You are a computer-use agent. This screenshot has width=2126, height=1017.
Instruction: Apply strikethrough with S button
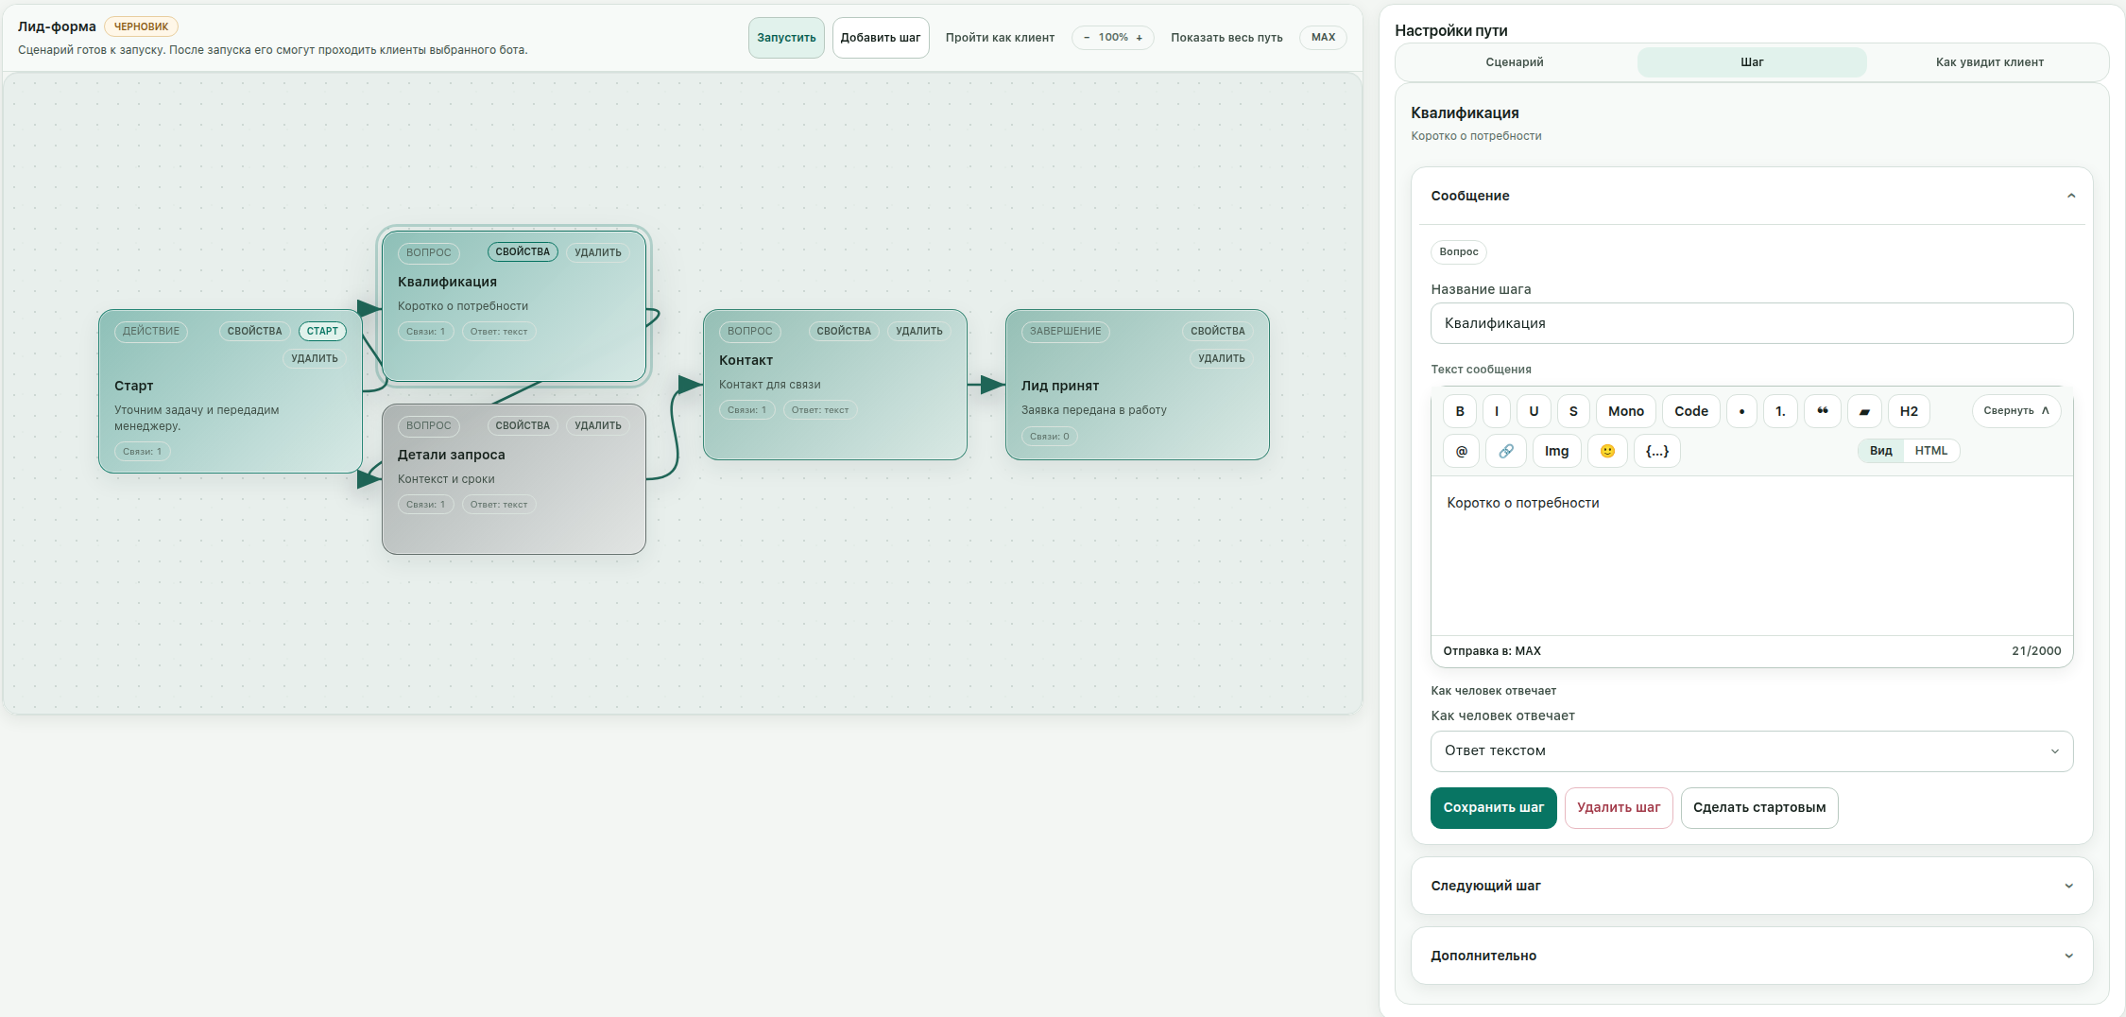[1573, 411]
